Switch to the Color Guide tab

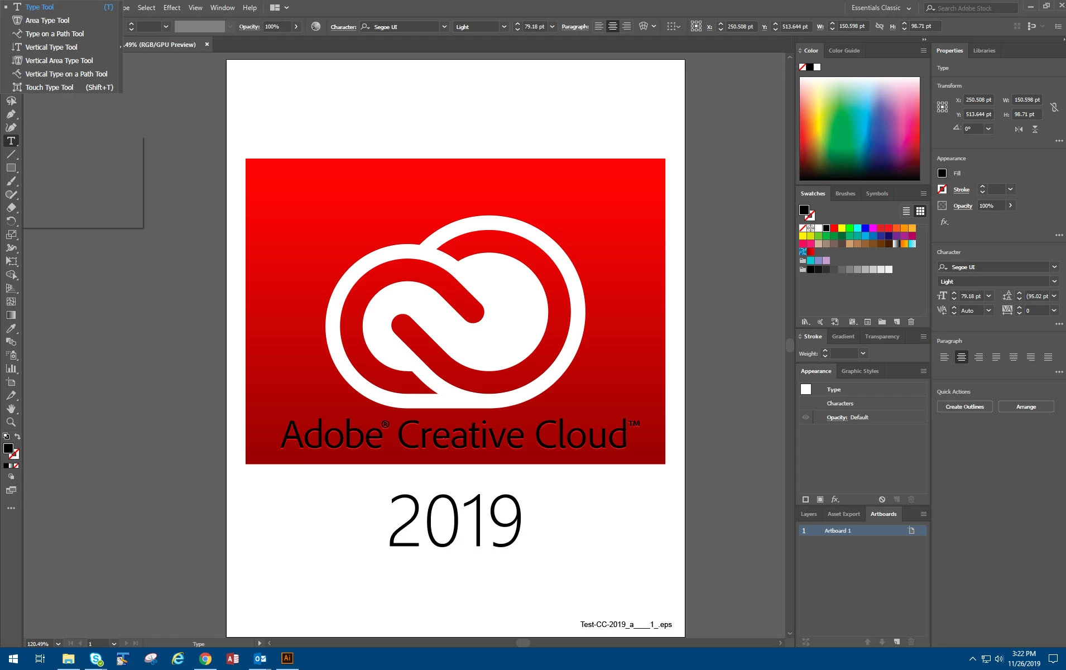[x=844, y=51]
